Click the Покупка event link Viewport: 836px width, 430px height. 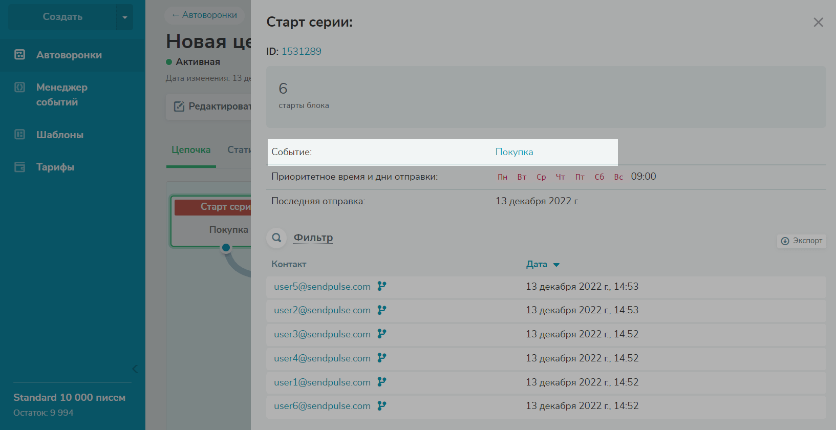tap(514, 152)
